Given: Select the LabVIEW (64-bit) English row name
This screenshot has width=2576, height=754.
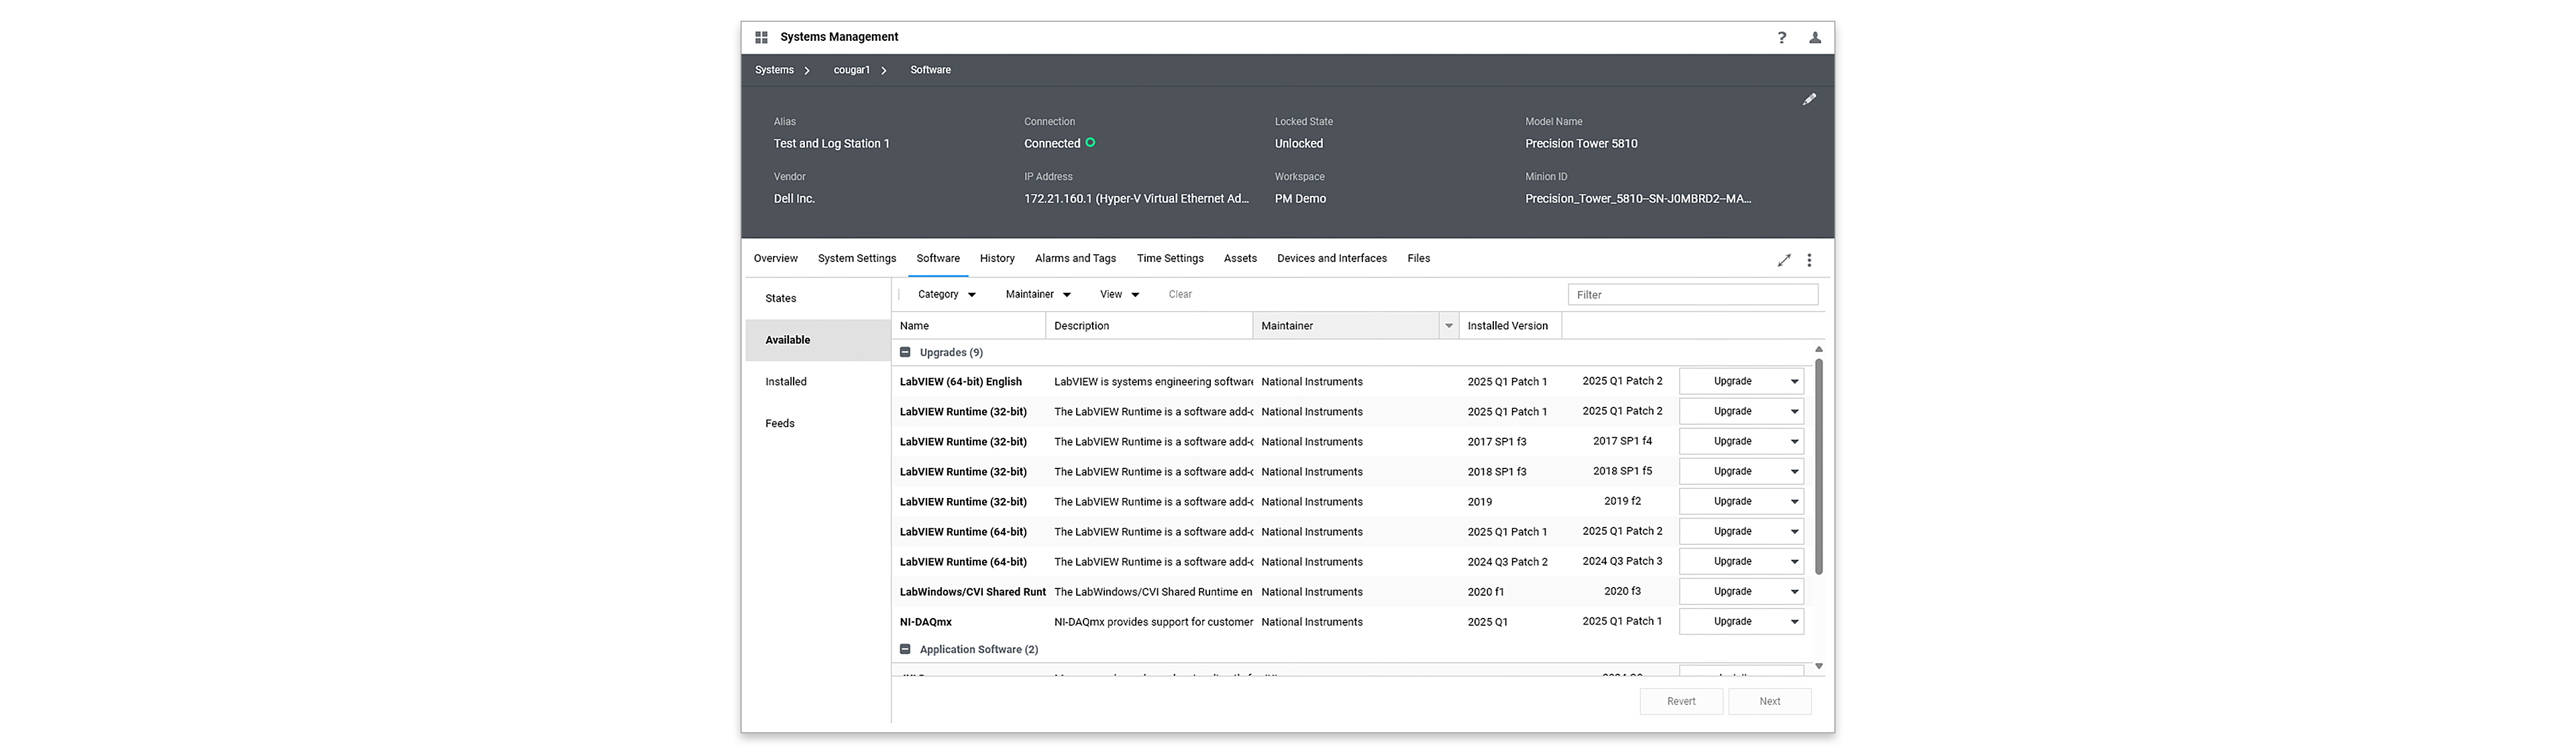Looking at the screenshot, I should coord(960,381).
